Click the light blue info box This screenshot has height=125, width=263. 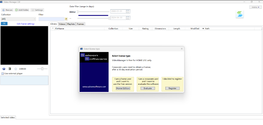(x=24, y=80)
